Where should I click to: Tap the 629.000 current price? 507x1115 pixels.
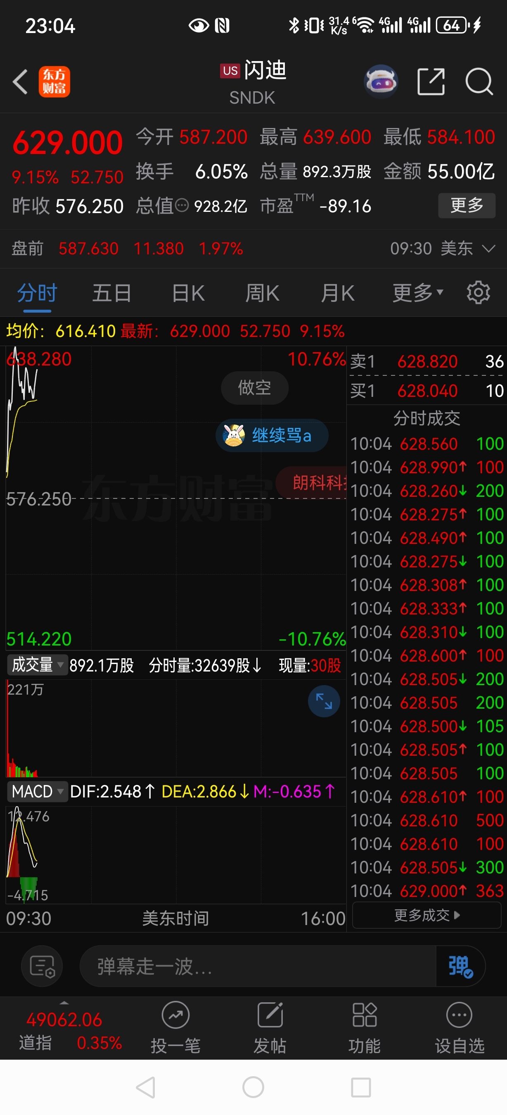coord(67,143)
